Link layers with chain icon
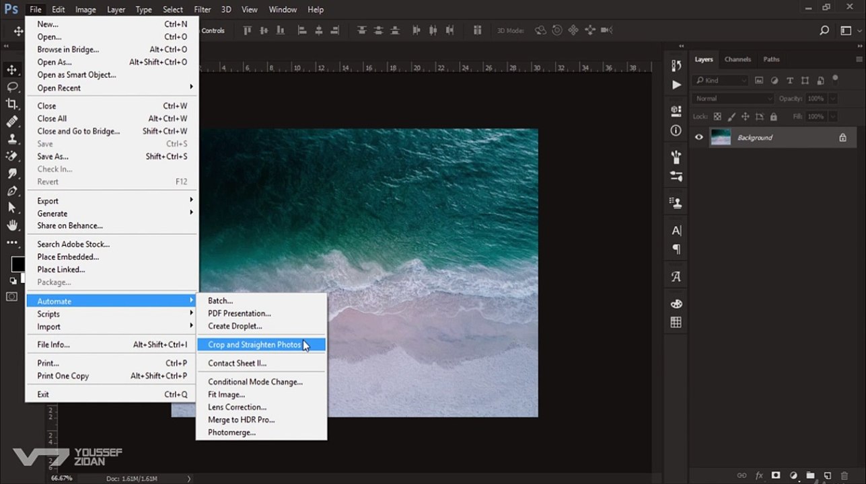The width and height of the screenshot is (866, 484). (x=742, y=475)
